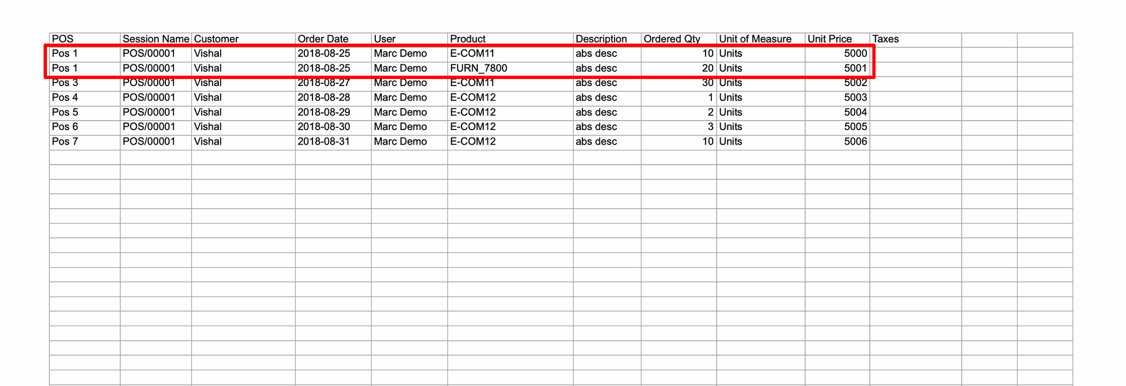The height and width of the screenshot is (386, 1126).
Task: Click the Session Name header cell
Action: click(x=156, y=39)
